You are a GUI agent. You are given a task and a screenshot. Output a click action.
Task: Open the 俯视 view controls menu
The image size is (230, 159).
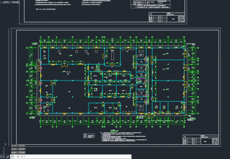(6, 2)
